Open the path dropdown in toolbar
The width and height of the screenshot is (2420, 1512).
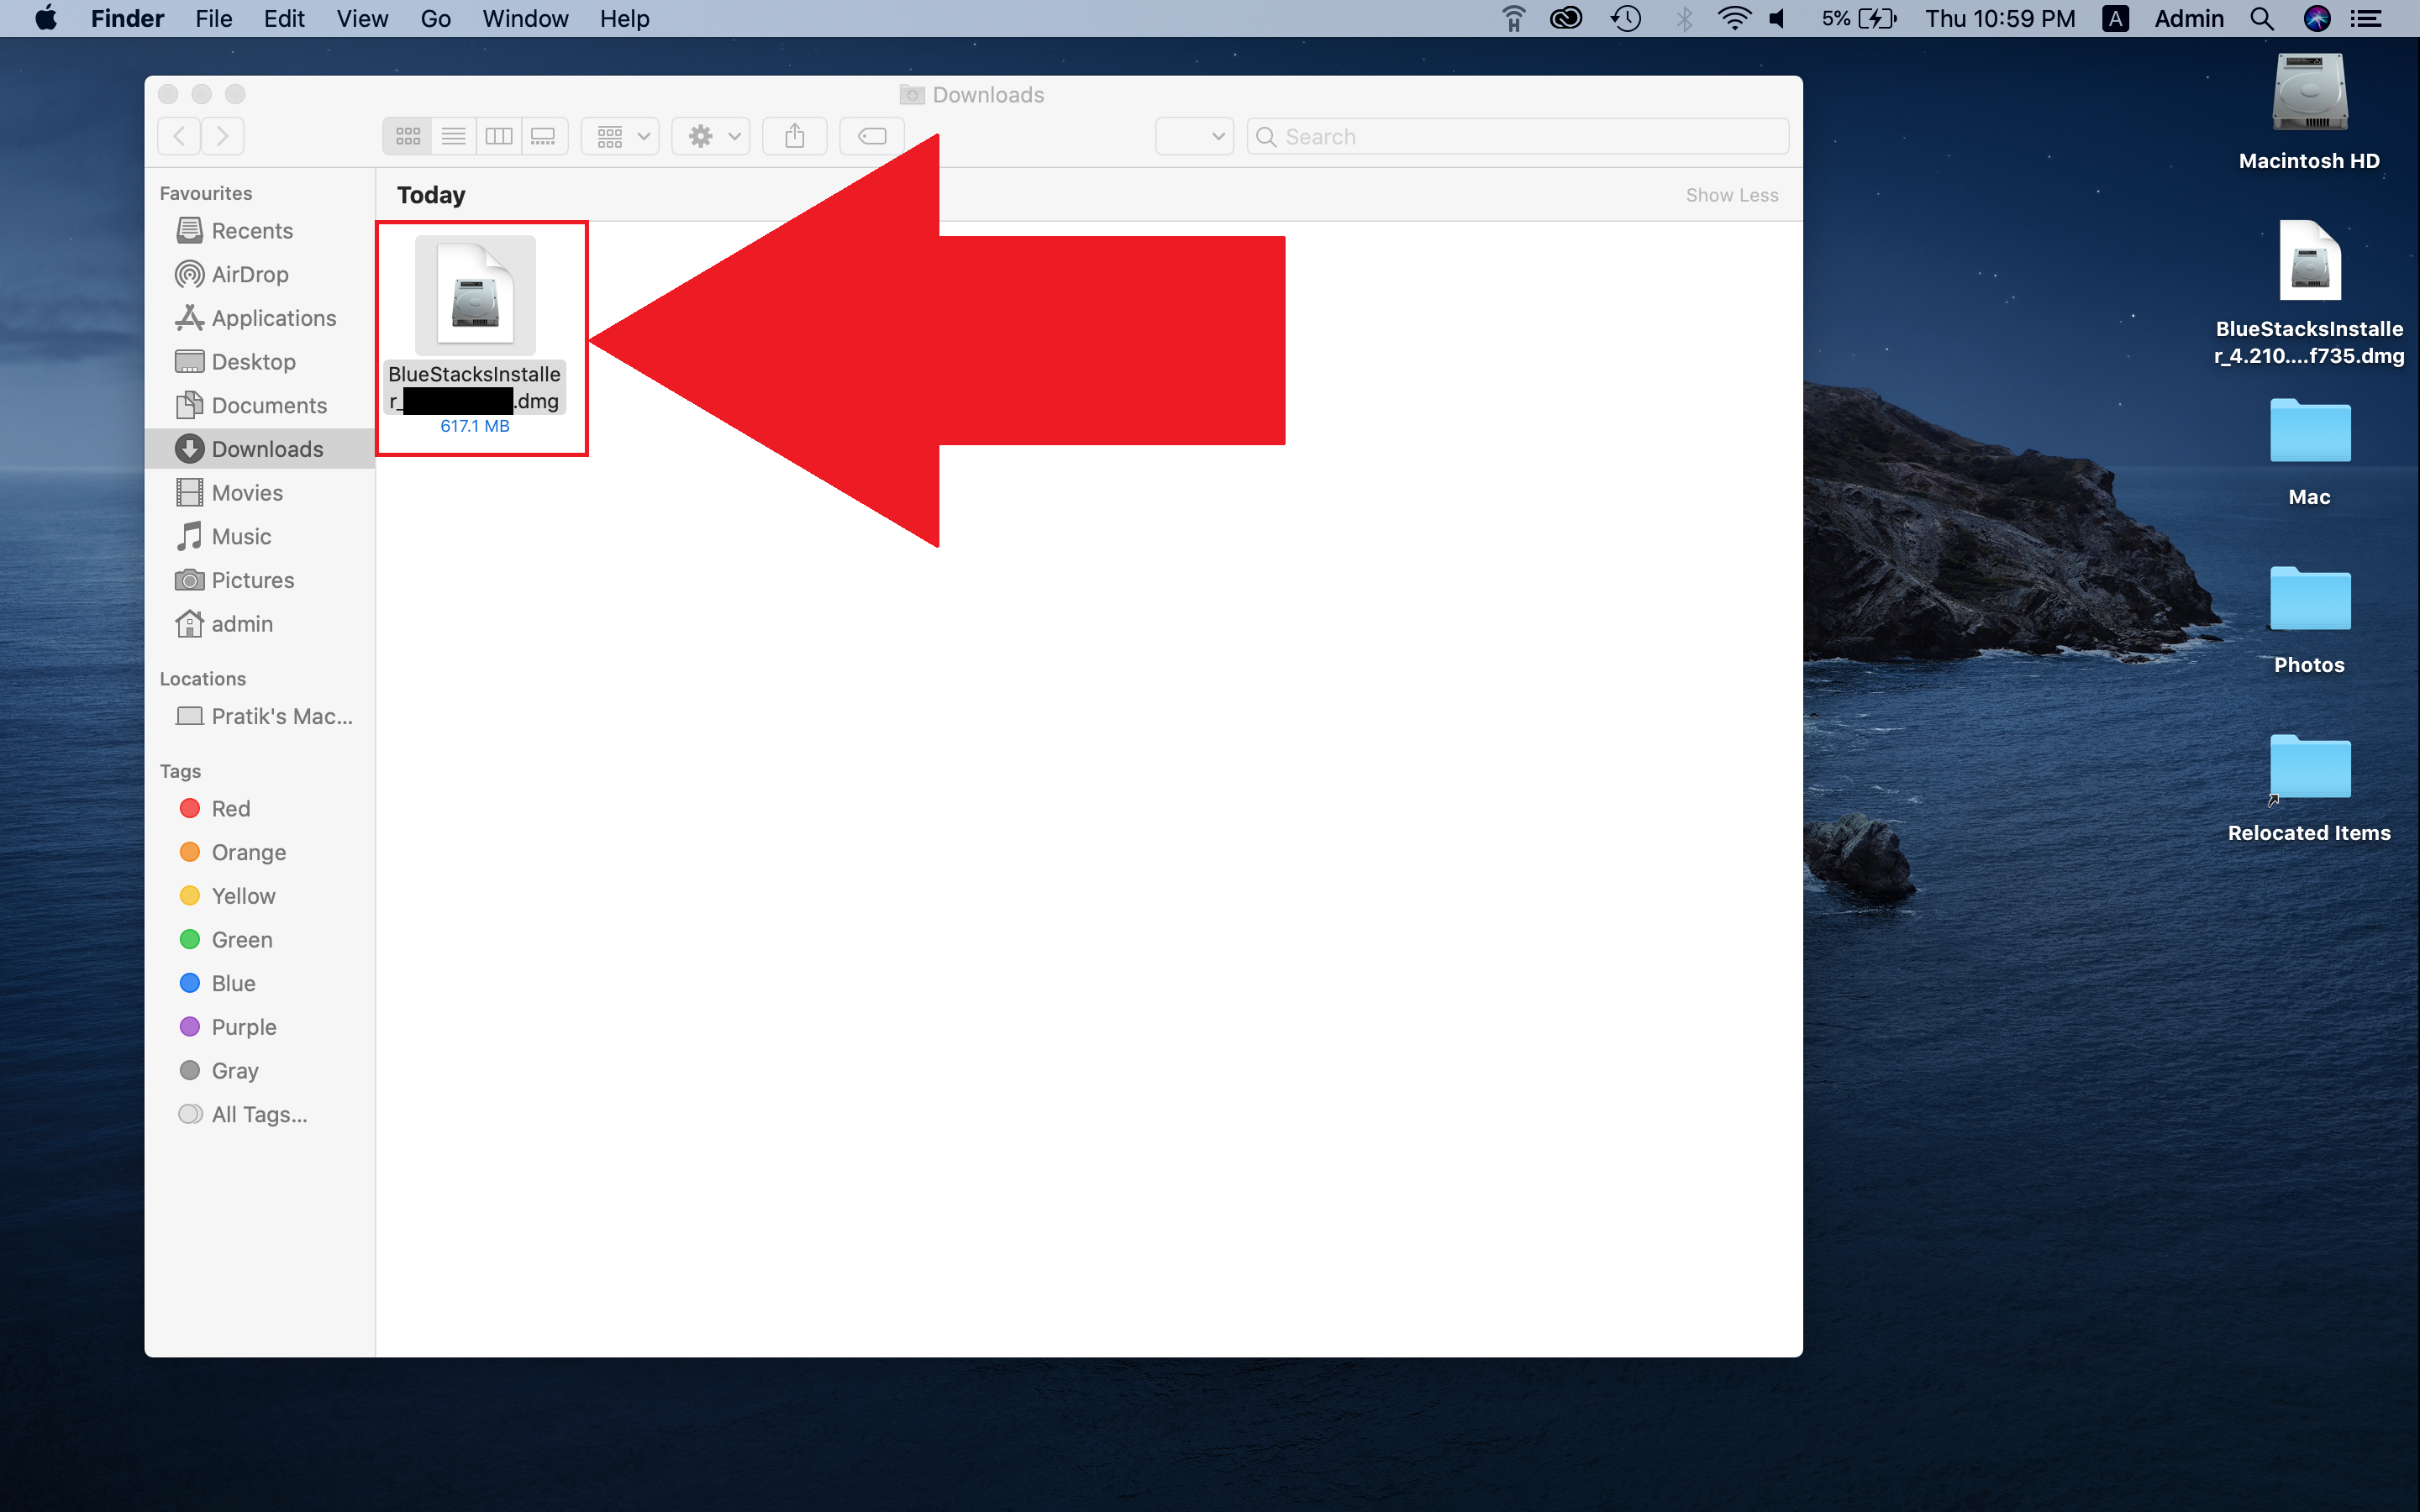pyautogui.click(x=1193, y=134)
